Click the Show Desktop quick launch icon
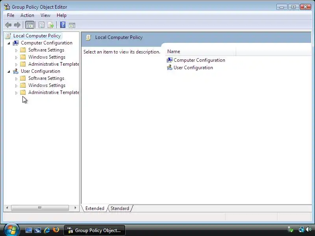 pos(28,230)
